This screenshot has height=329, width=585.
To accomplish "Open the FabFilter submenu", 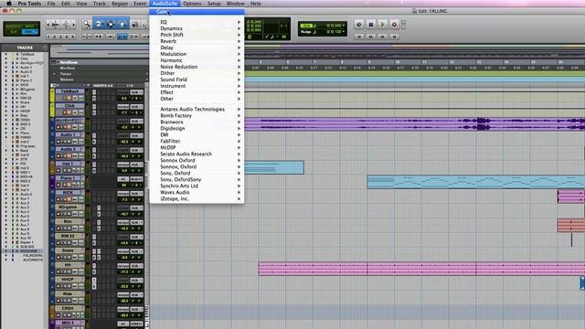I will [x=197, y=141].
